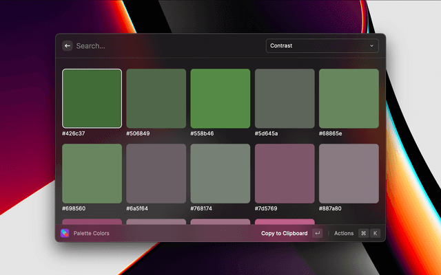
Task: Open the Actions menu
Action: point(343,233)
